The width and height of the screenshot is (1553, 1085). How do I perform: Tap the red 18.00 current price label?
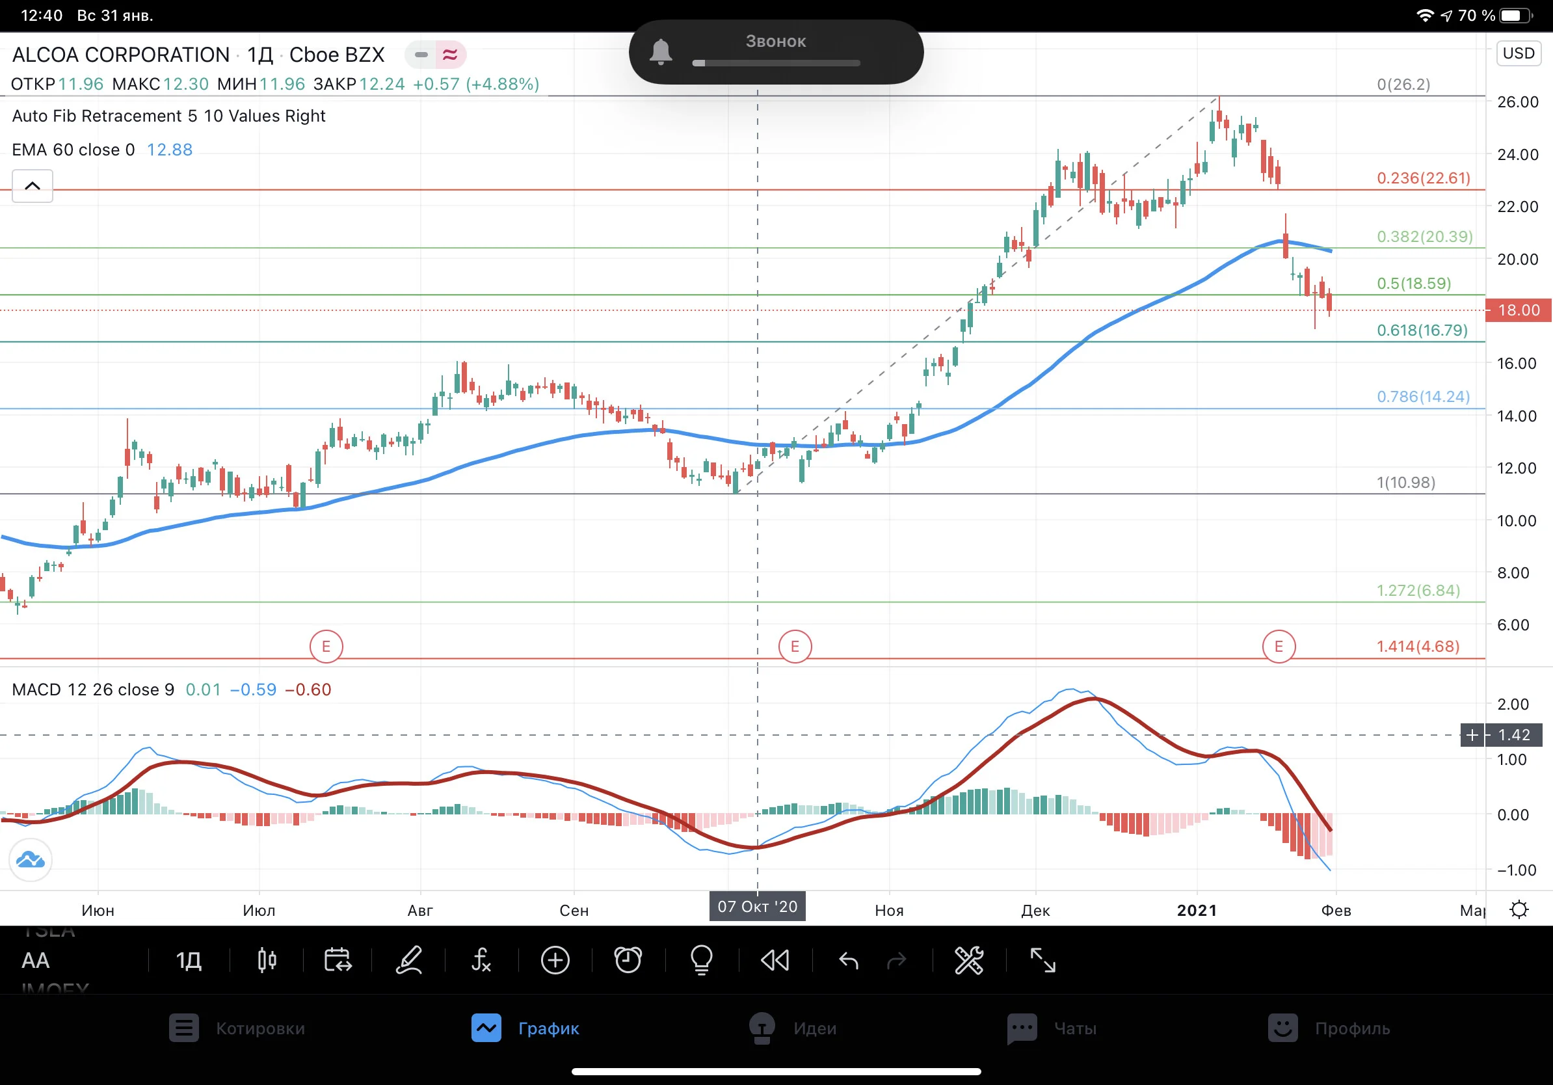click(1519, 310)
